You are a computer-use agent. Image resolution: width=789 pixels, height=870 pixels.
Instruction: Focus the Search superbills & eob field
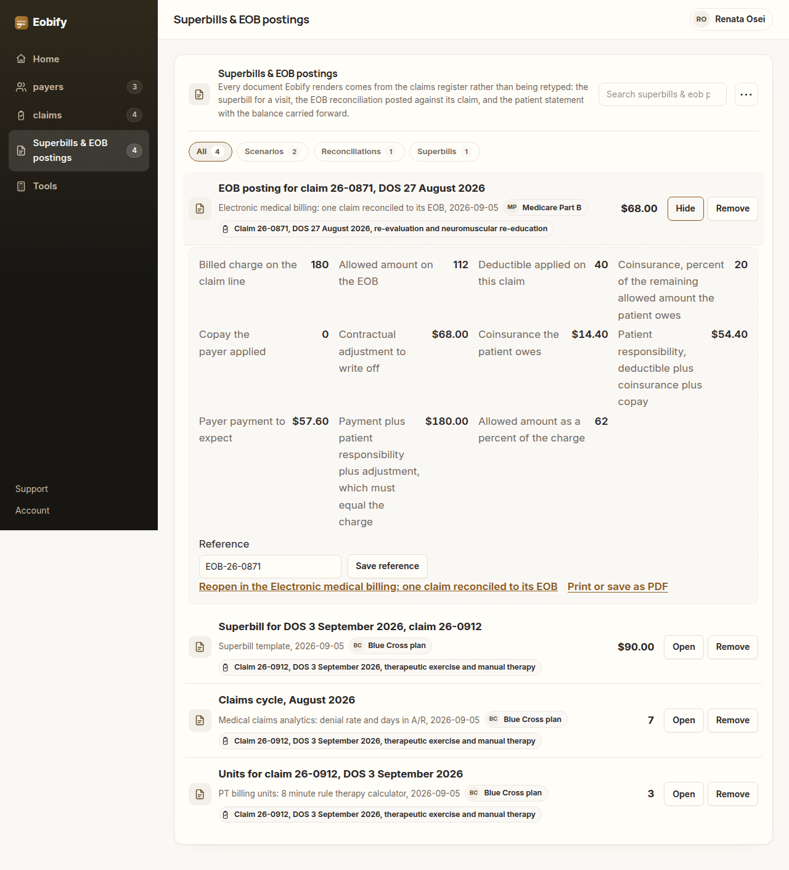point(663,94)
